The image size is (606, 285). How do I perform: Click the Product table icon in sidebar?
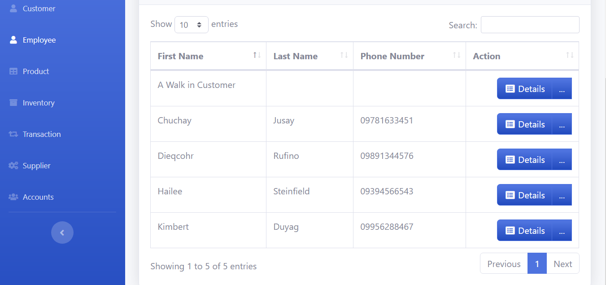pyautogui.click(x=13, y=71)
